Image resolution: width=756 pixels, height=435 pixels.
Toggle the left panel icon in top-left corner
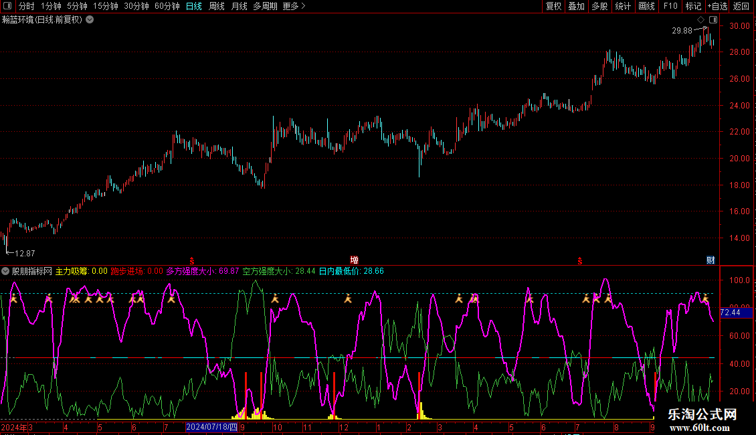tap(7, 6)
